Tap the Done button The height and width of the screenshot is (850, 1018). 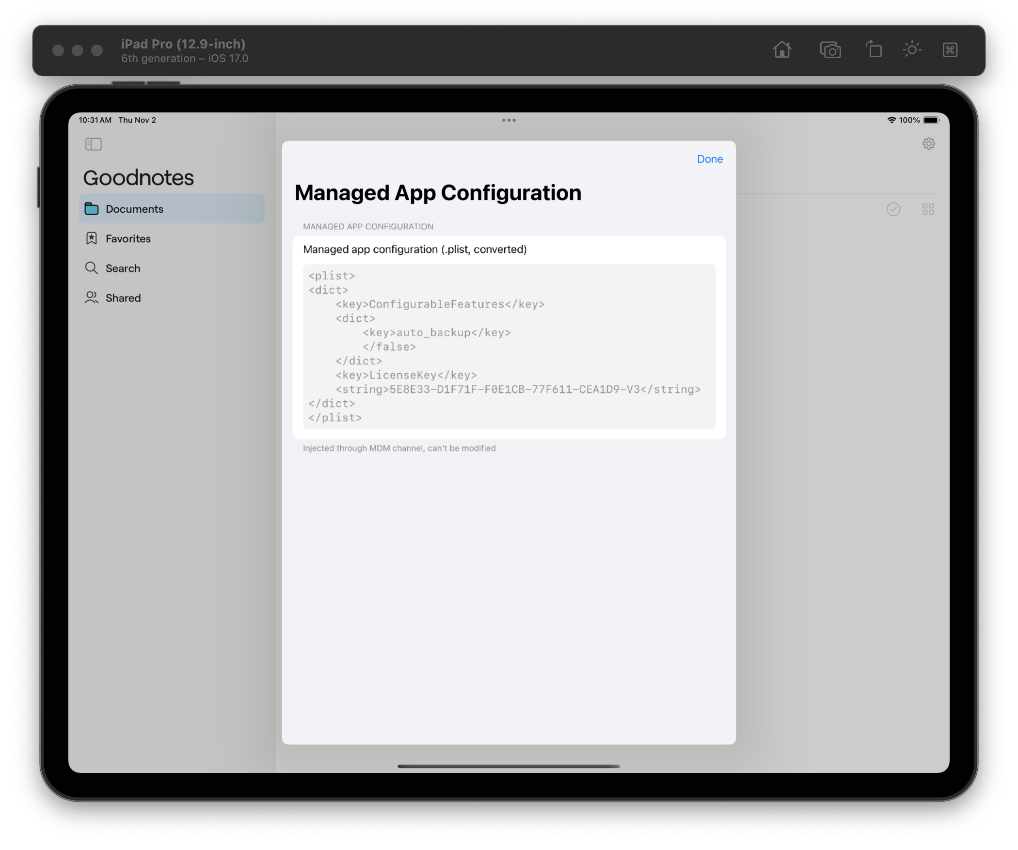point(709,159)
